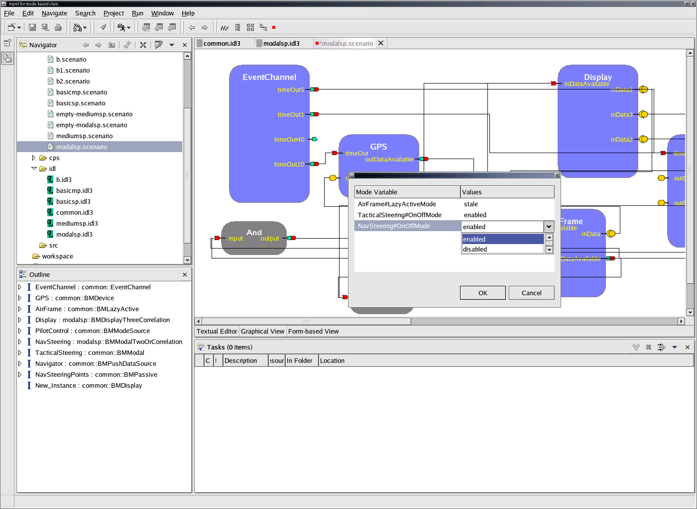Toggle Link with Editor in Navigator
Image resolution: width=697 pixels, height=509 pixels.
coord(127,45)
